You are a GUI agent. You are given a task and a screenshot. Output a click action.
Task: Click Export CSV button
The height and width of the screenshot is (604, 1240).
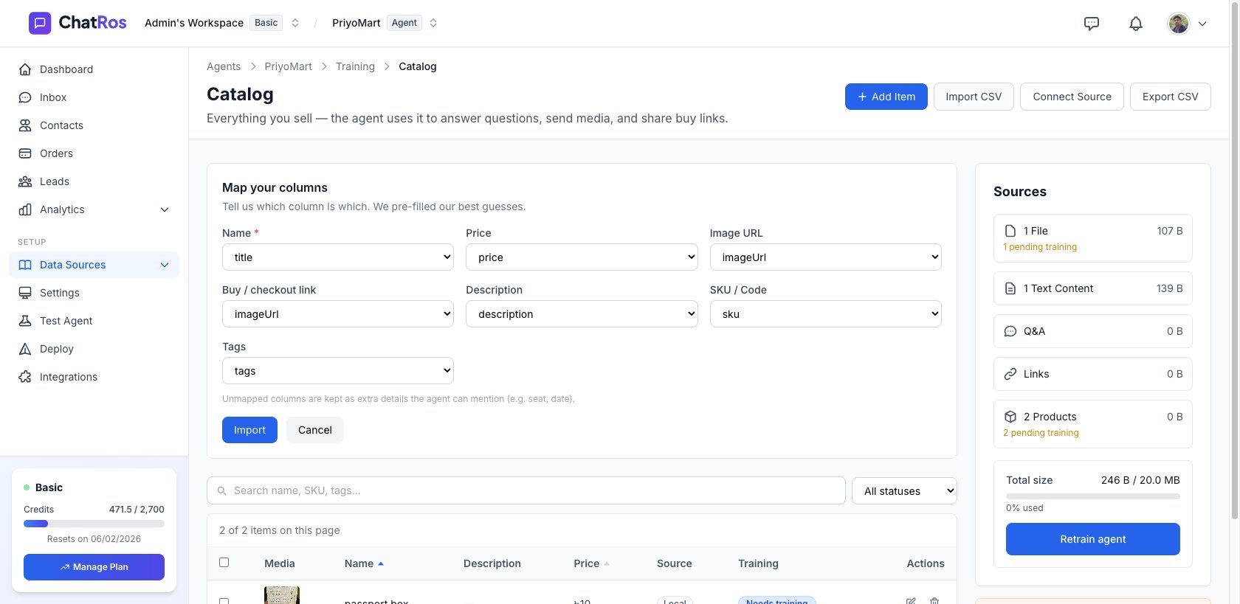click(x=1171, y=97)
